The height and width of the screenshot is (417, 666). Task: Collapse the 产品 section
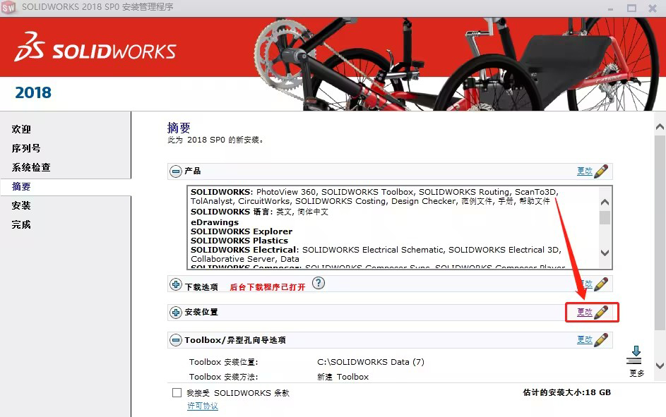[x=175, y=171]
